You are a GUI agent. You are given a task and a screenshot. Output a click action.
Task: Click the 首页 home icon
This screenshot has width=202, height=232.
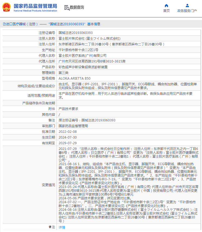click(x=166, y=6)
